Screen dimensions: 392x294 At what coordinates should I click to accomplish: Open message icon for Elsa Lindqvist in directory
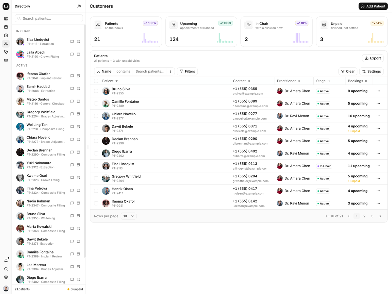pyautogui.click(x=72, y=41)
